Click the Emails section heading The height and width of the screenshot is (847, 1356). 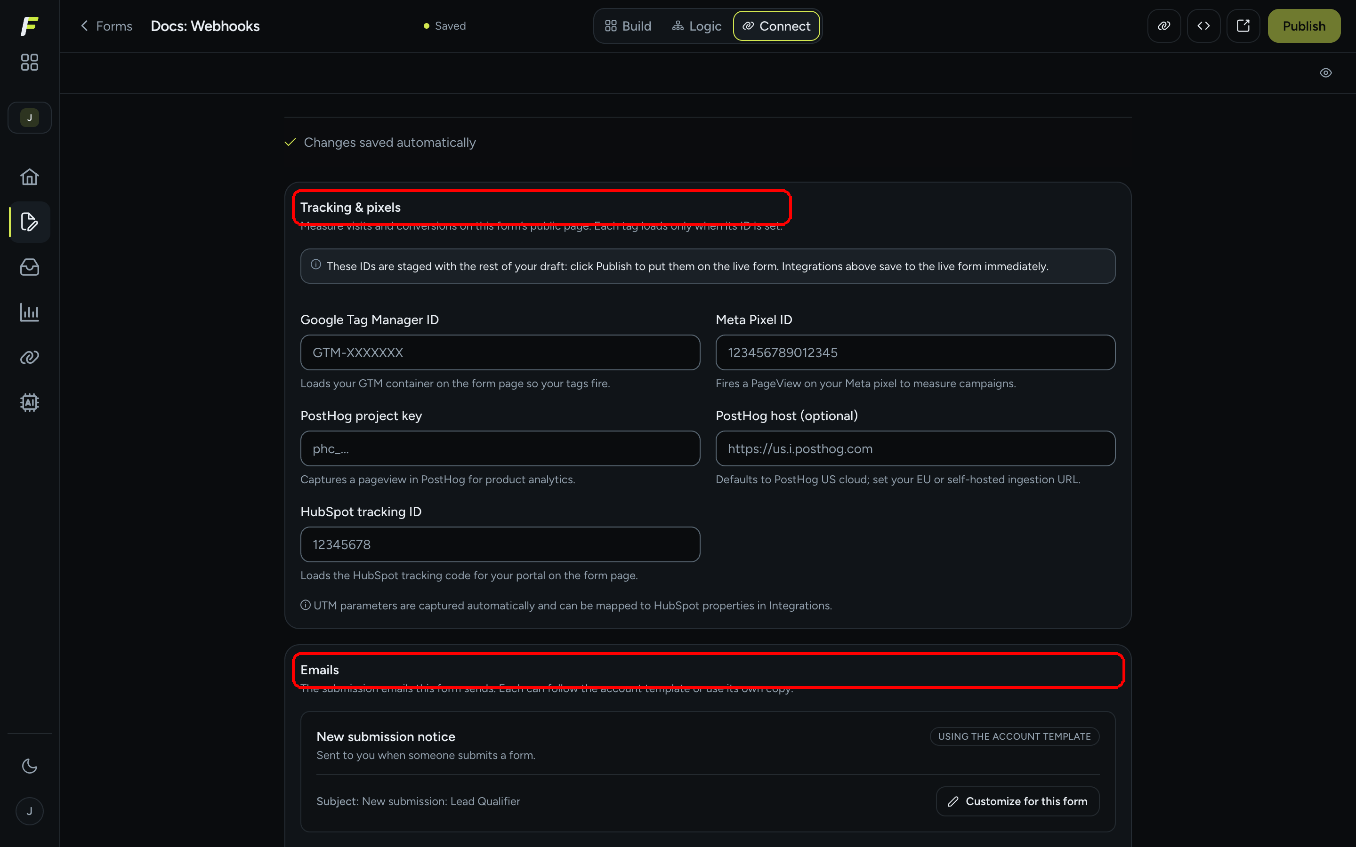pos(319,670)
